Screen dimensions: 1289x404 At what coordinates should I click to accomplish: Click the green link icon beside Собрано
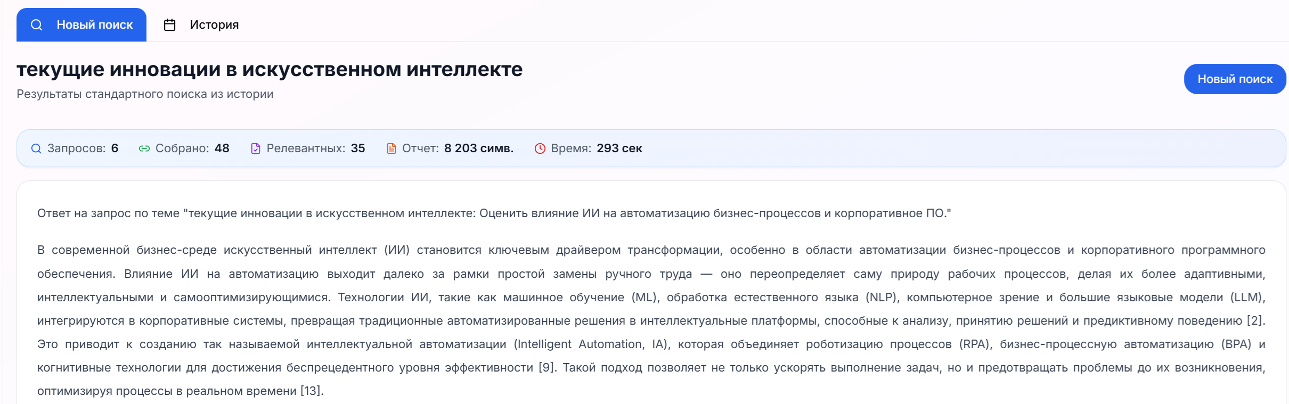(144, 149)
